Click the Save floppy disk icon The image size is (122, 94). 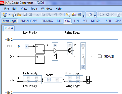pyautogui.click(x=25, y=15)
